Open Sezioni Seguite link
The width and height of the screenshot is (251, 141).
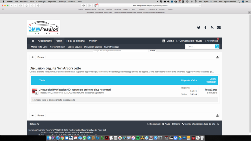(x=75, y=47)
